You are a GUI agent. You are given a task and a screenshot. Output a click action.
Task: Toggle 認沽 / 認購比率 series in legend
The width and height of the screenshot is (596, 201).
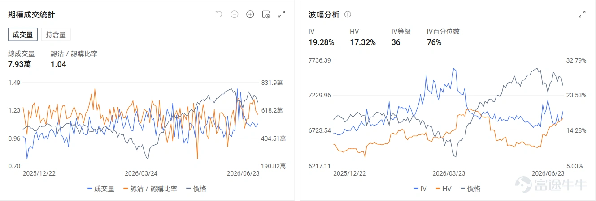point(150,188)
